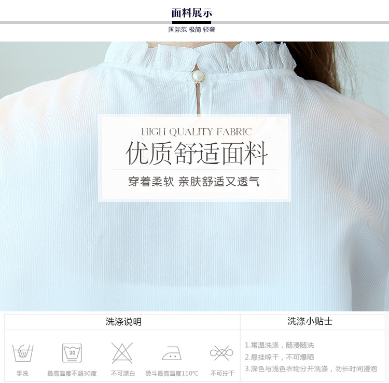The width and height of the screenshot is (389, 383).
Task: Click the 洗涤小贴士 header
Action: [x=310, y=321]
